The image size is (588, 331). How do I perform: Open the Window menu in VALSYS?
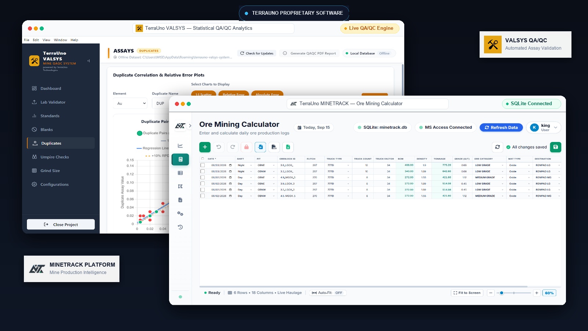60,40
